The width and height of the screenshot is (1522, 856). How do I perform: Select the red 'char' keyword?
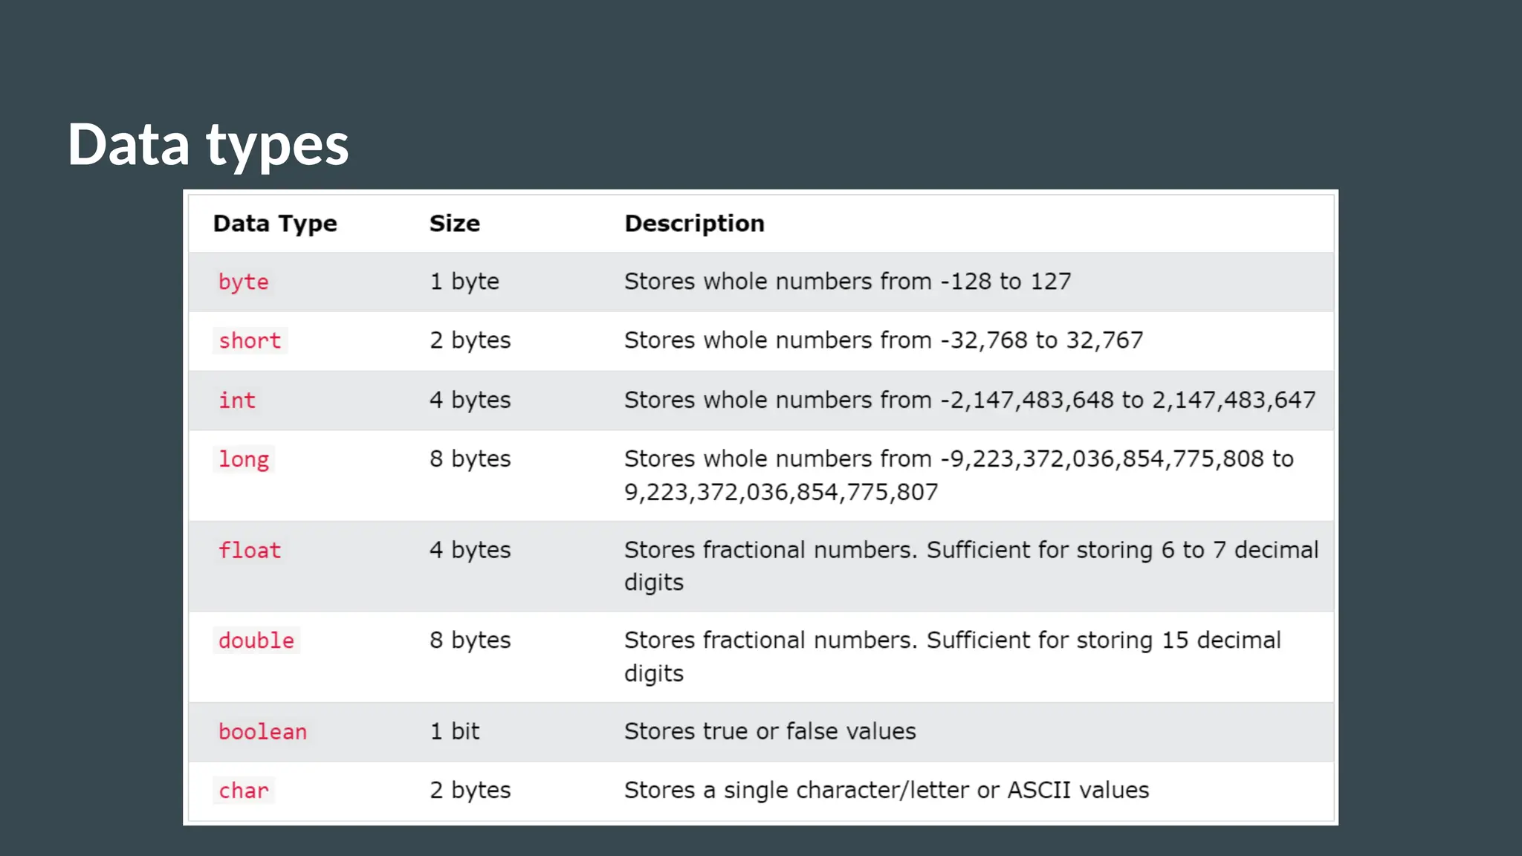[243, 791]
